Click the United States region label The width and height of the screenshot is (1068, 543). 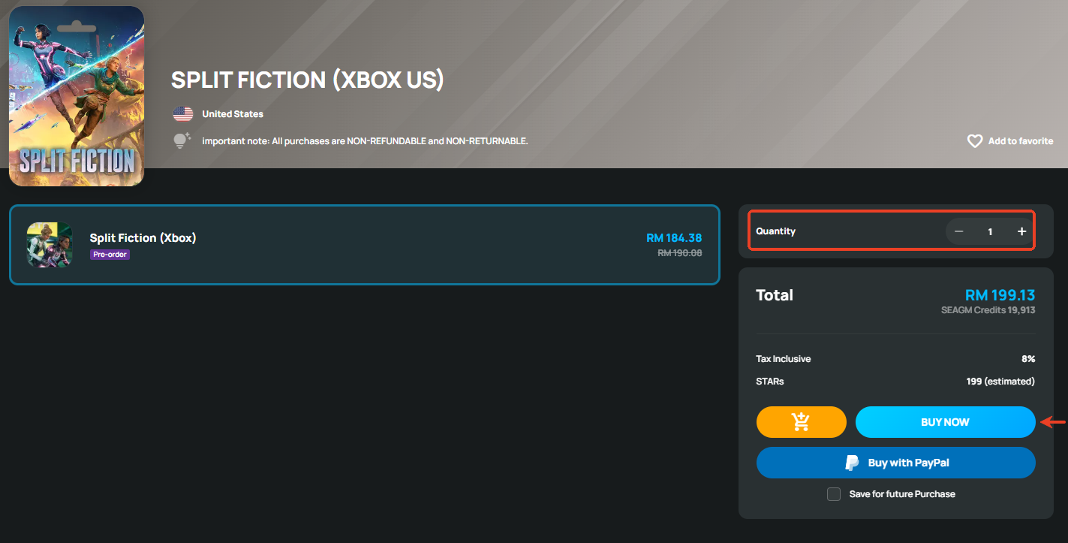(232, 114)
